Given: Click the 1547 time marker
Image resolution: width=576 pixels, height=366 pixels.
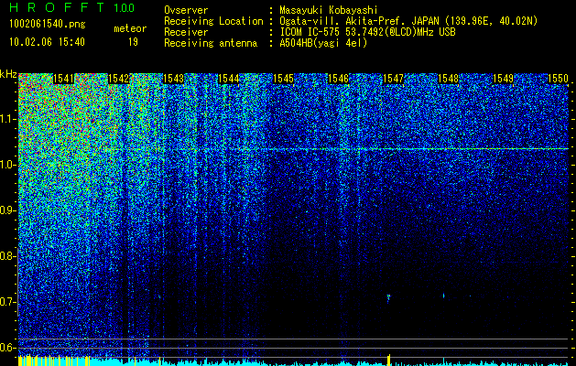Looking at the screenshot, I should coord(393,79).
